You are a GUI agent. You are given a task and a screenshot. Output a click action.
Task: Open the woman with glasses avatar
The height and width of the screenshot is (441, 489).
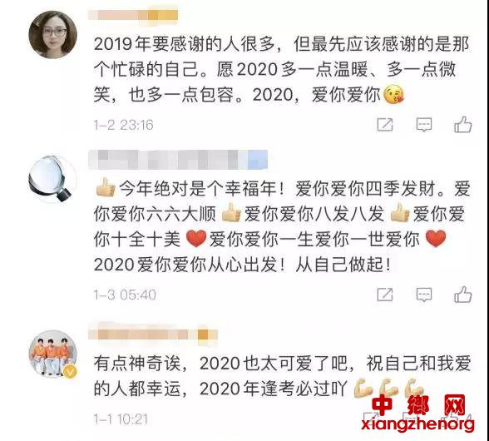click(x=52, y=34)
